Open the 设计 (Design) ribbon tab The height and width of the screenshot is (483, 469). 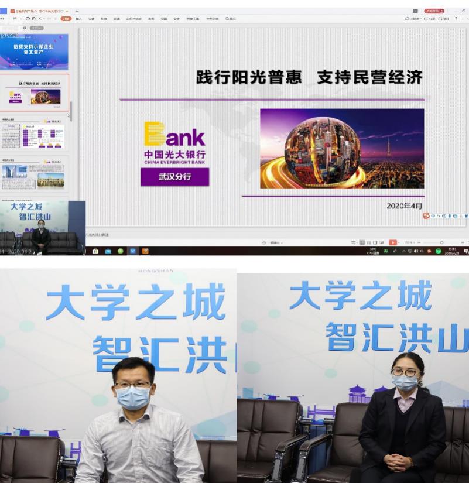[91, 19]
